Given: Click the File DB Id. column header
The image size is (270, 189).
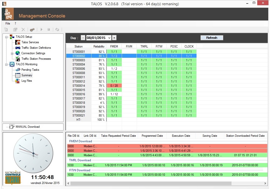Looking at the screenshot, I should pos(74,136).
